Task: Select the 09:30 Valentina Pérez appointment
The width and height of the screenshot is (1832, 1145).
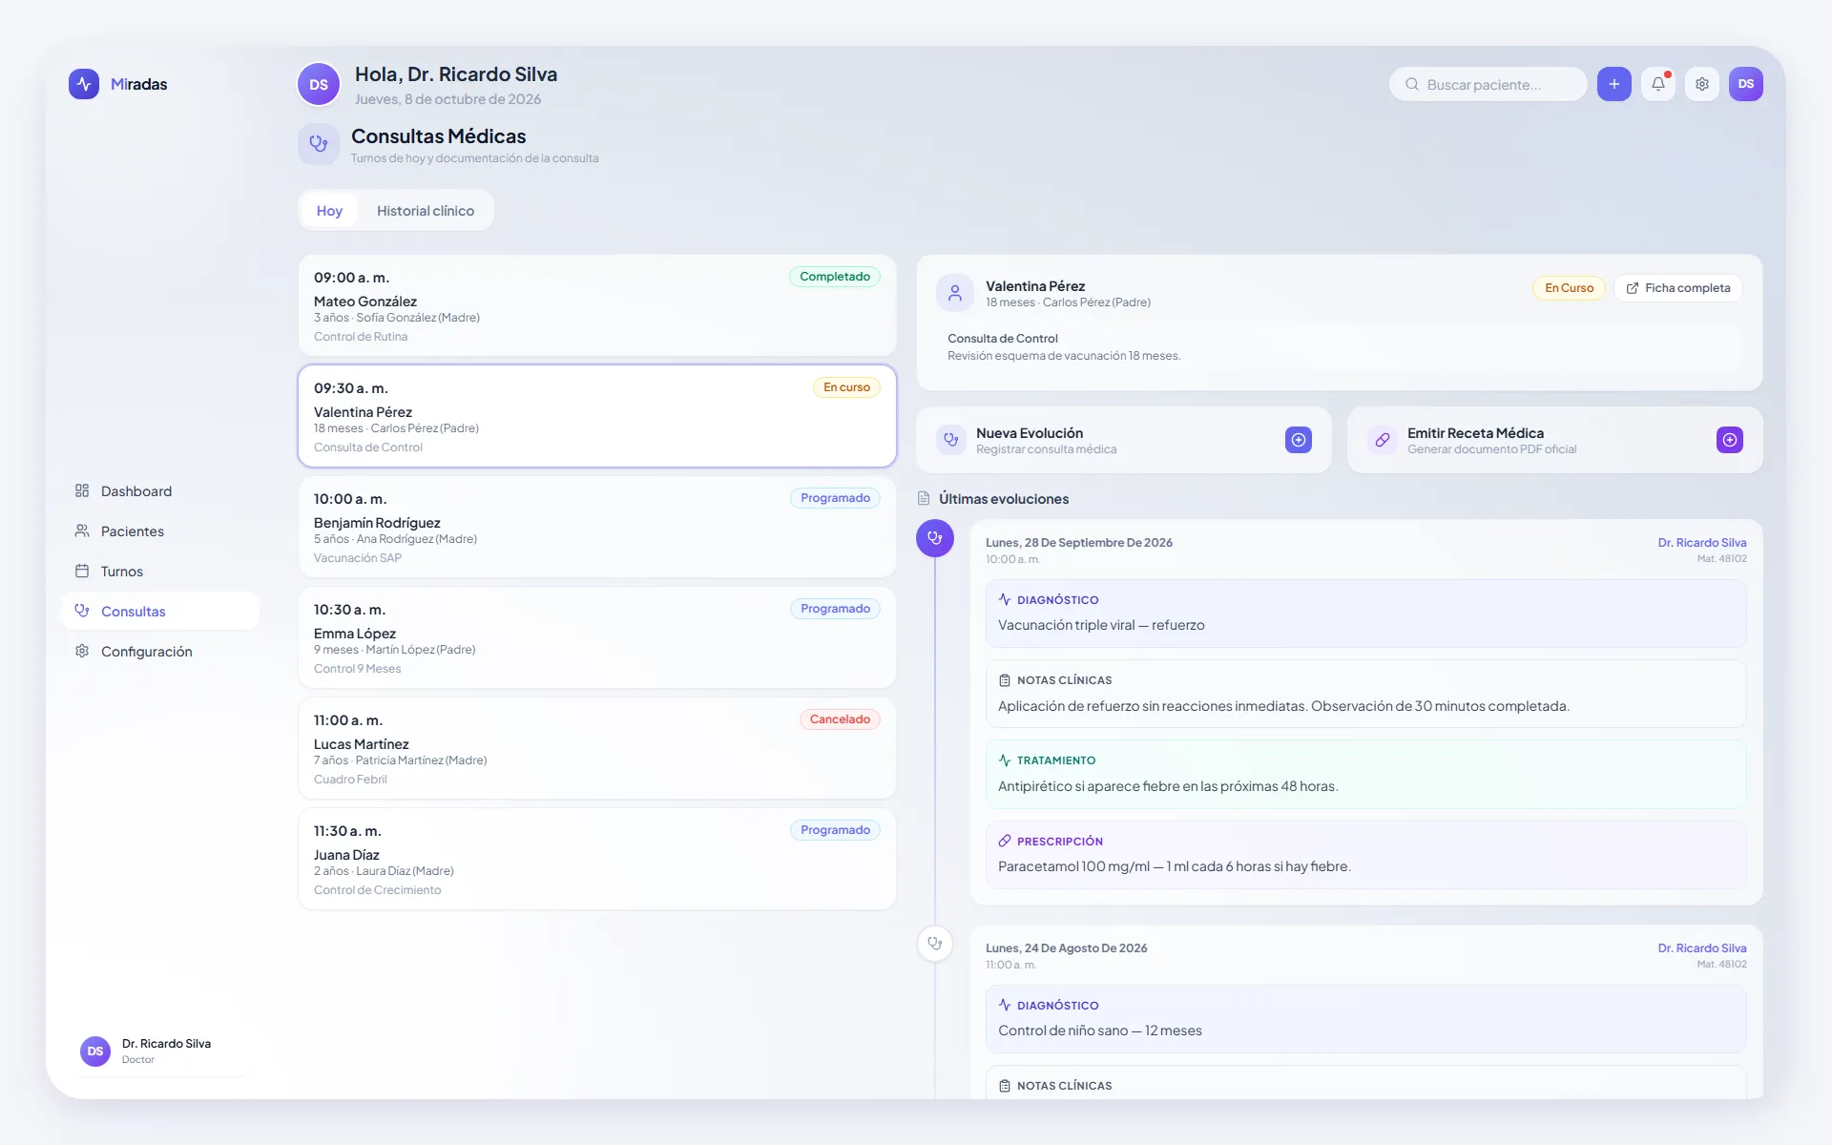Action: click(x=597, y=416)
